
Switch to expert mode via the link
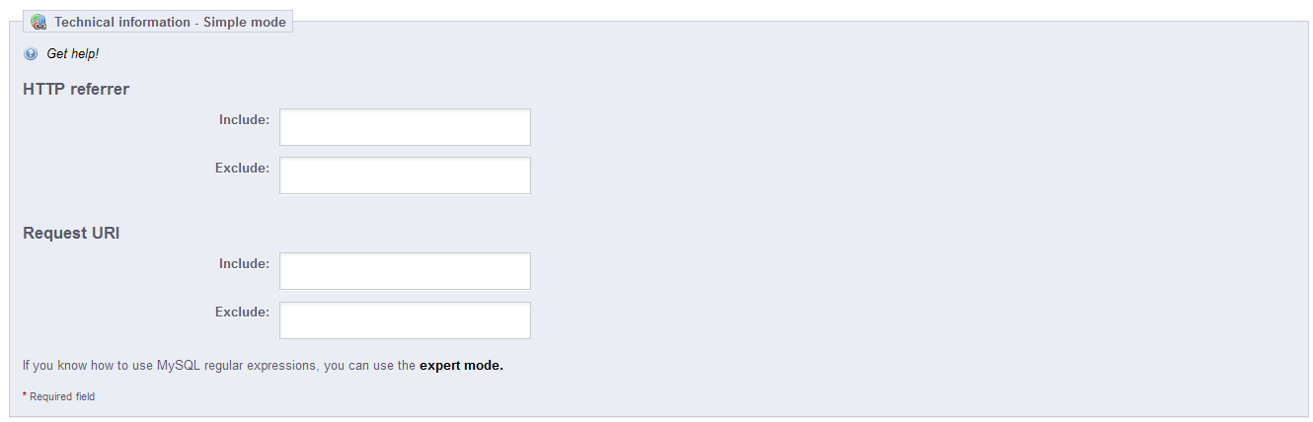(x=461, y=366)
